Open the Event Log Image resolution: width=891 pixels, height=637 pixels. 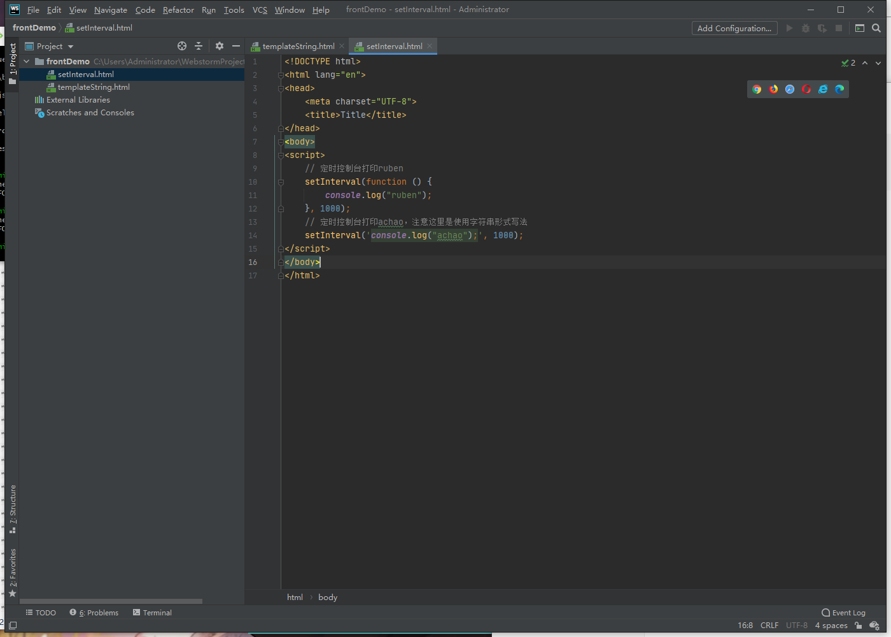click(x=844, y=613)
